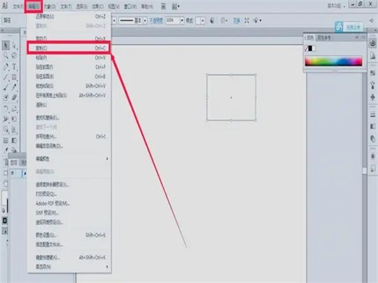Expand the Edit Colors submenu arrow
This screenshot has width=378, height=283.
(107, 159)
